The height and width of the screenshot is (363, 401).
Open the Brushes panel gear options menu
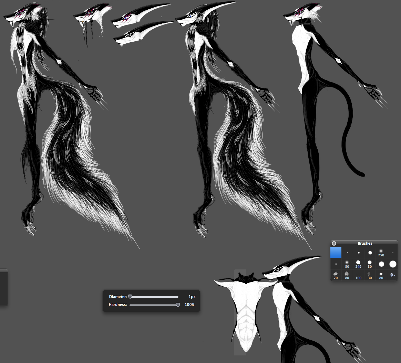coord(392,275)
